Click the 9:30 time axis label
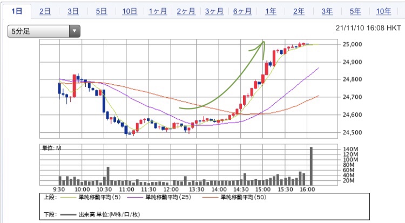 pyautogui.click(x=59, y=190)
